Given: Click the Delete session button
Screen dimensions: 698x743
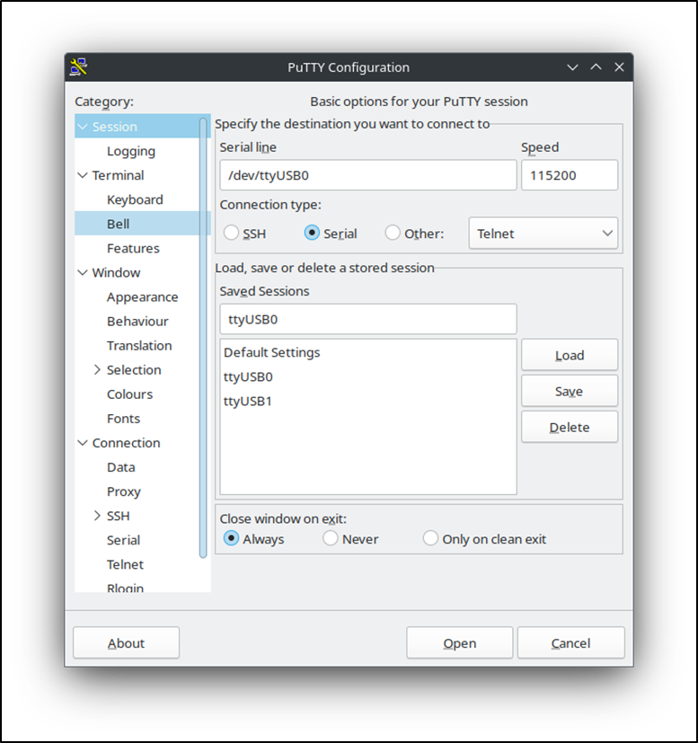Looking at the screenshot, I should tap(570, 427).
